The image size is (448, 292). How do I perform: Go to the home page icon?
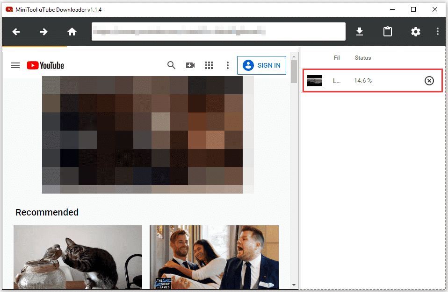[72, 32]
